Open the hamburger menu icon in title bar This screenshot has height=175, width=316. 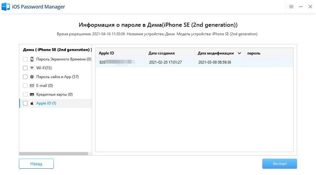(291, 7)
